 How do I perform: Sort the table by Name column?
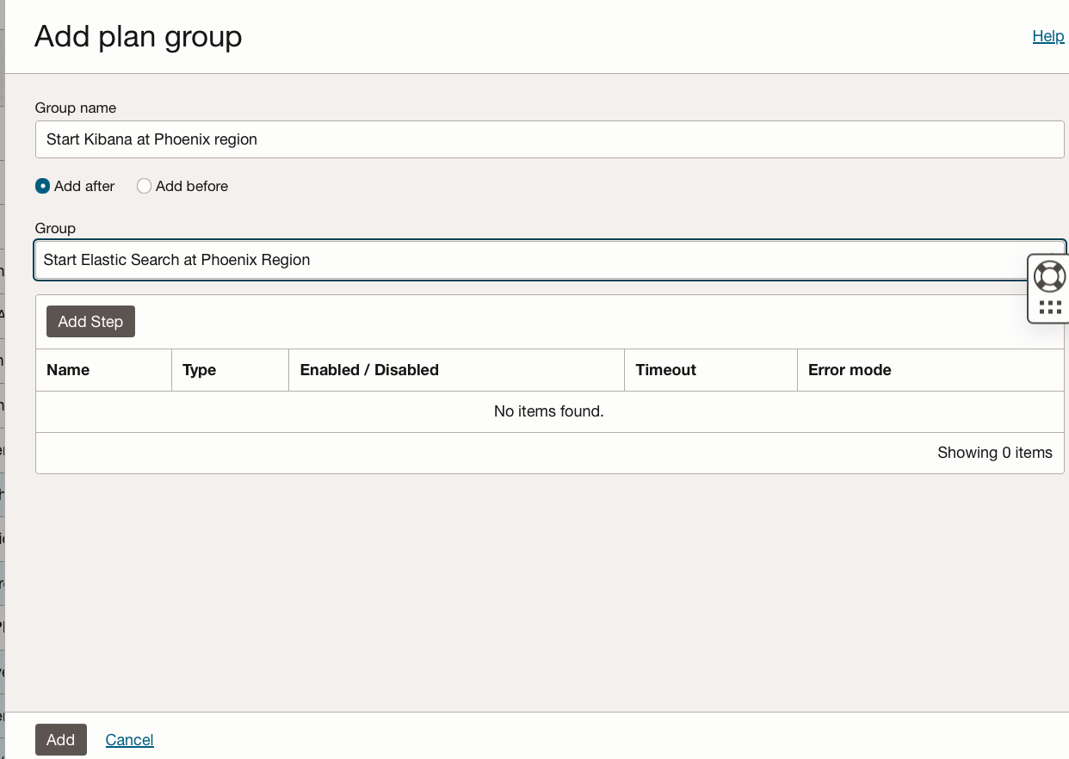click(x=68, y=369)
